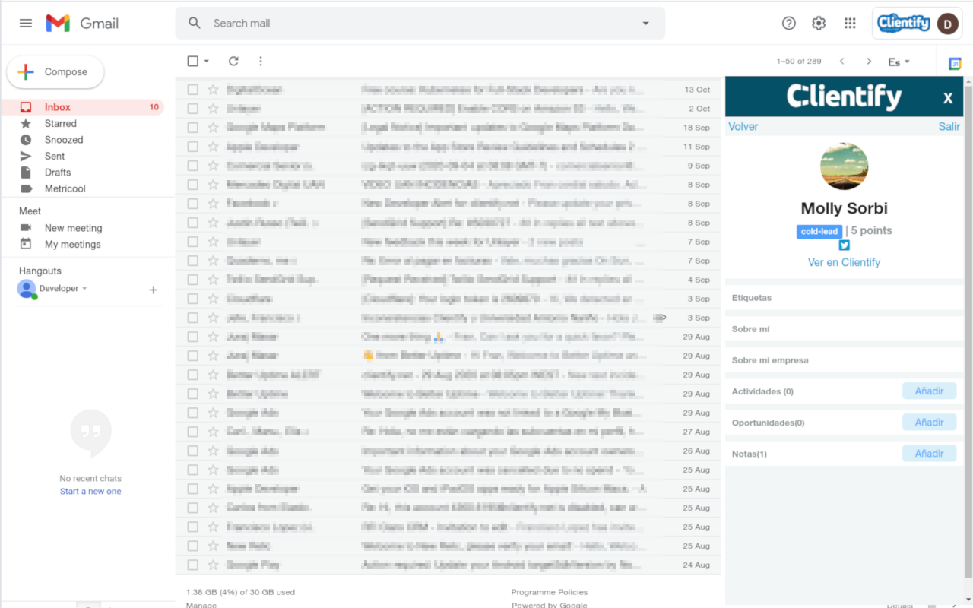Screen dimensions: 973x608
Task: Click Añadir next to Notas
Action: pos(929,454)
